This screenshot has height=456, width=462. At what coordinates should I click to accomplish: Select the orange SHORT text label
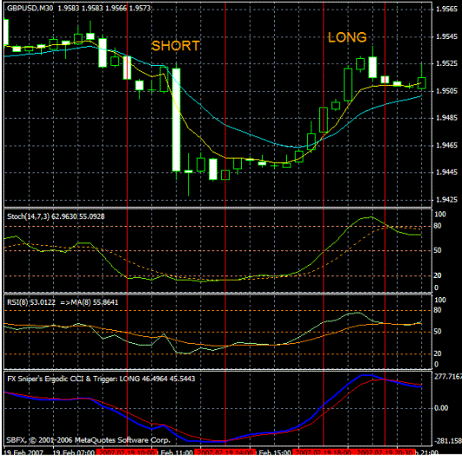[176, 46]
